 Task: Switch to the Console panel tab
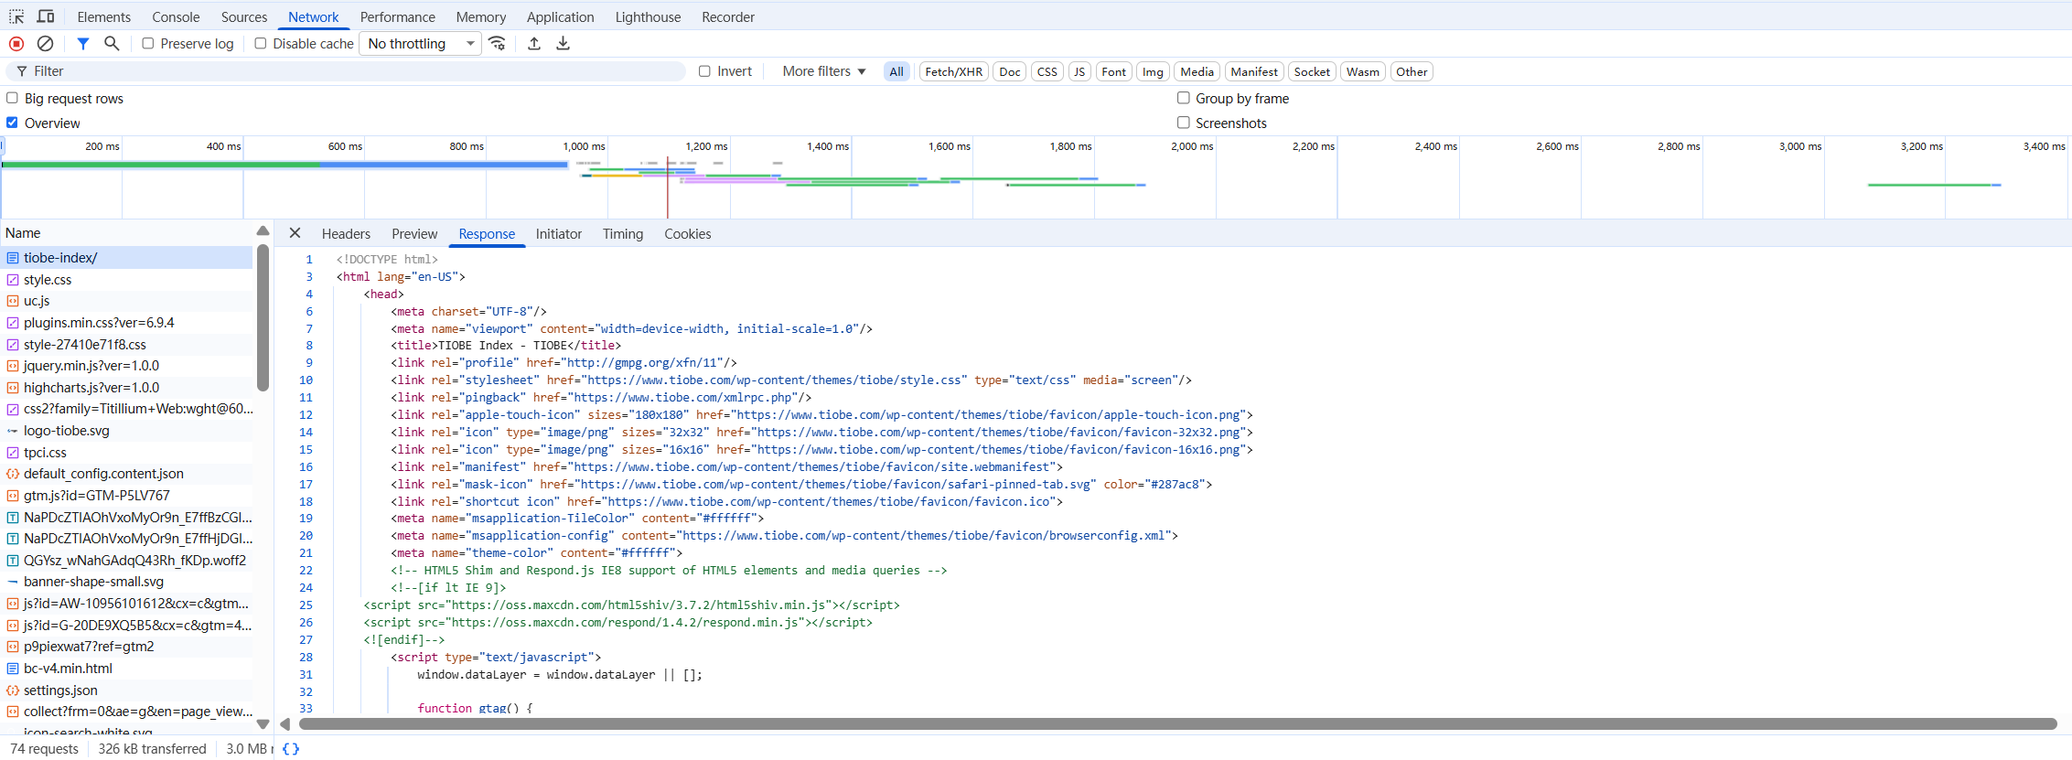coord(176,16)
